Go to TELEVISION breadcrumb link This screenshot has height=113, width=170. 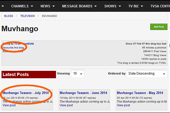point(27,16)
